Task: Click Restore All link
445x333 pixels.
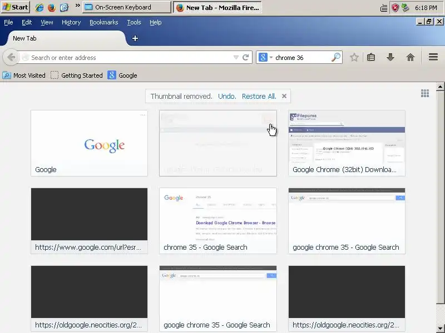Action: pos(259,96)
